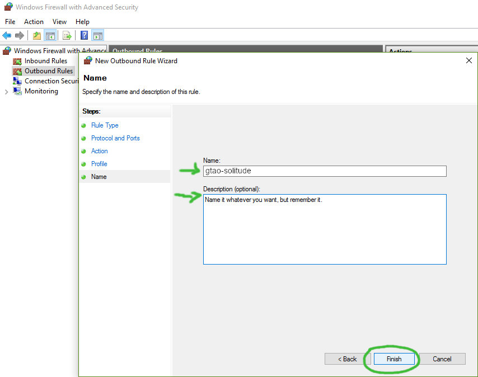Viewport: 478px width, 377px height.
Task: Click the root Windows Firewall node icon
Action: (x=7, y=50)
